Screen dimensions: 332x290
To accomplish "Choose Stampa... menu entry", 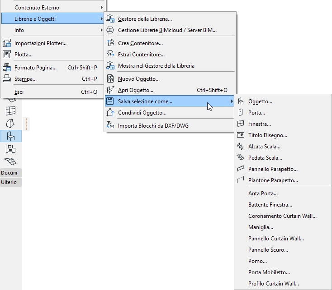I will (52, 79).
